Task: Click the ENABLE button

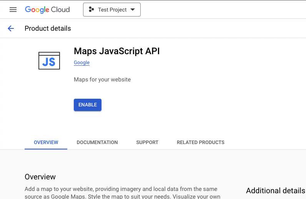Action: click(88, 105)
